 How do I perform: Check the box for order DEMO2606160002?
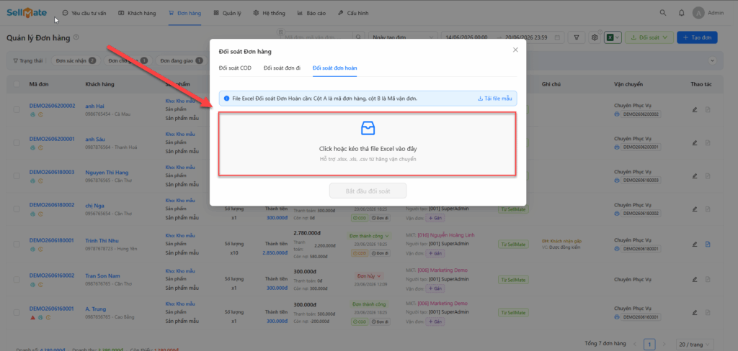(x=17, y=279)
